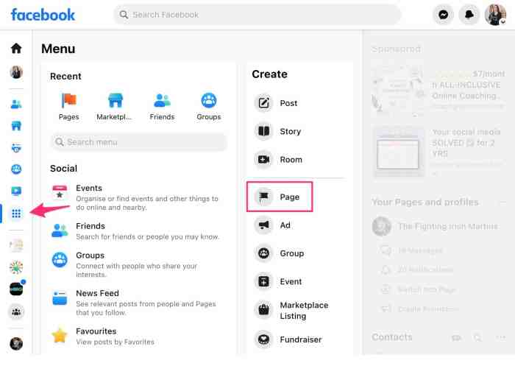Viewport: 515px width, 366px height.
Task: Create an Event
Action: 299,281
